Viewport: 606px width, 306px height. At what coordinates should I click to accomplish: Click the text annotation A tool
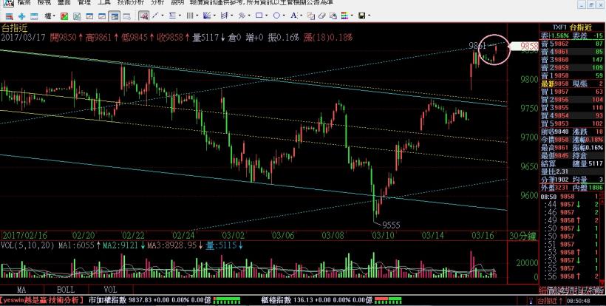(293, 16)
